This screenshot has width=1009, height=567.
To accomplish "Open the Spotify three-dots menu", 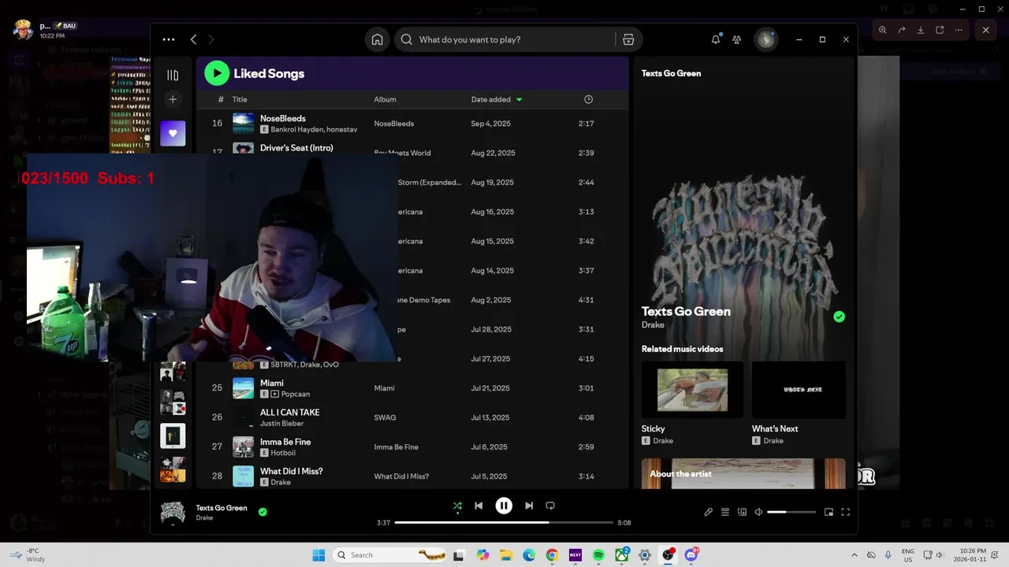I will [x=169, y=39].
